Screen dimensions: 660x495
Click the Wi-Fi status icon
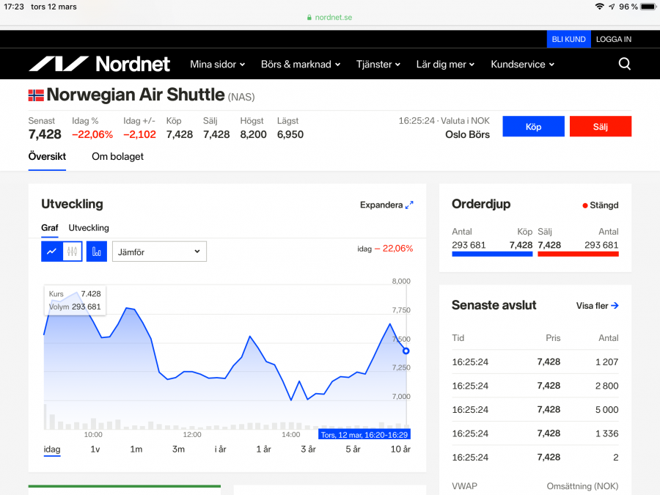tap(599, 7)
